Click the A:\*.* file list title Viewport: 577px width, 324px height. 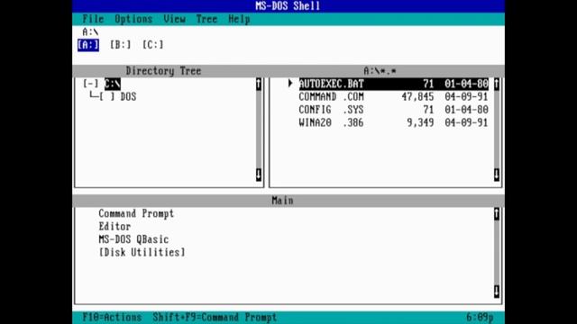380,71
